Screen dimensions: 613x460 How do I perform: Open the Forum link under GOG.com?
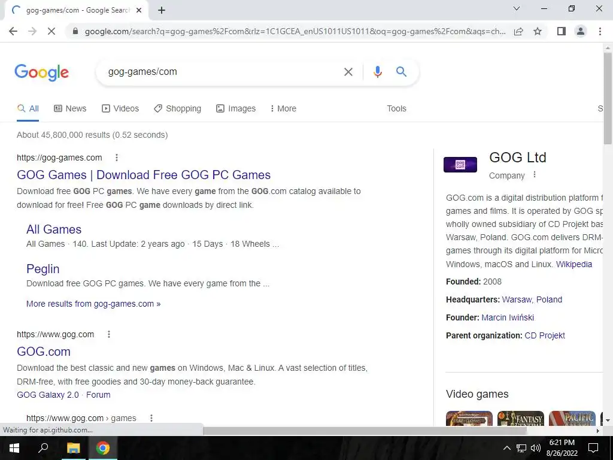tap(98, 395)
